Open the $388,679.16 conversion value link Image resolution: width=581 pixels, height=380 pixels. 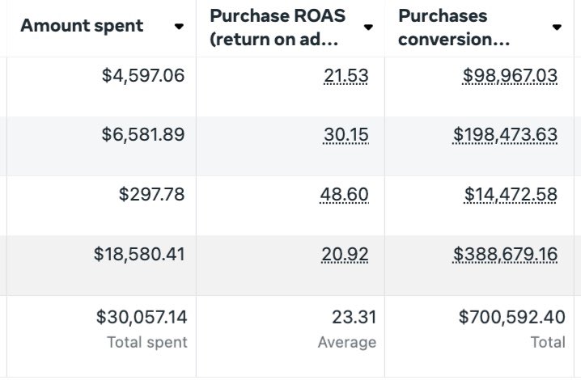(505, 255)
